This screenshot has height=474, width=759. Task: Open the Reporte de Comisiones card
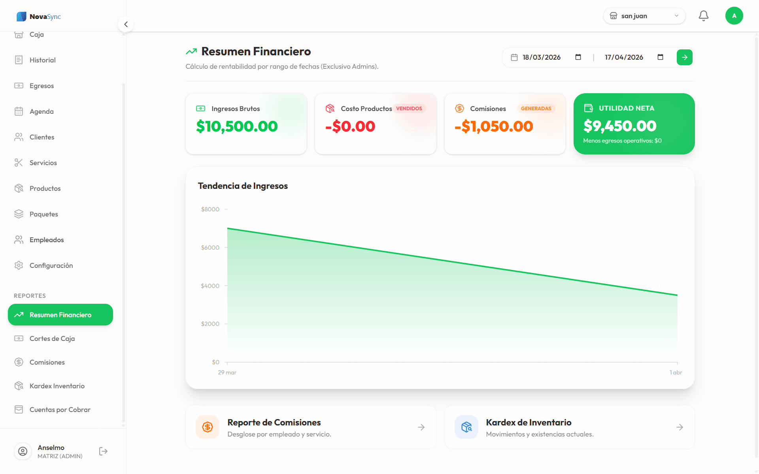(311, 427)
